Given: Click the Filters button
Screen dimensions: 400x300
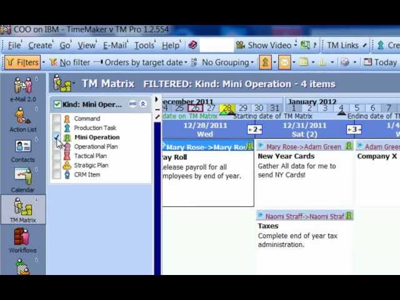Looking at the screenshot, I should [x=22, y=62].
